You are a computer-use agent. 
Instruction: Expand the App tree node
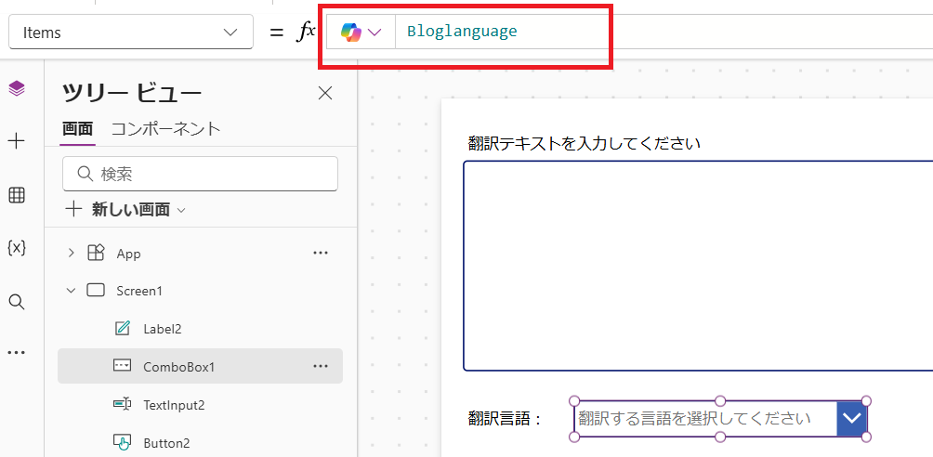click(71, 253)
